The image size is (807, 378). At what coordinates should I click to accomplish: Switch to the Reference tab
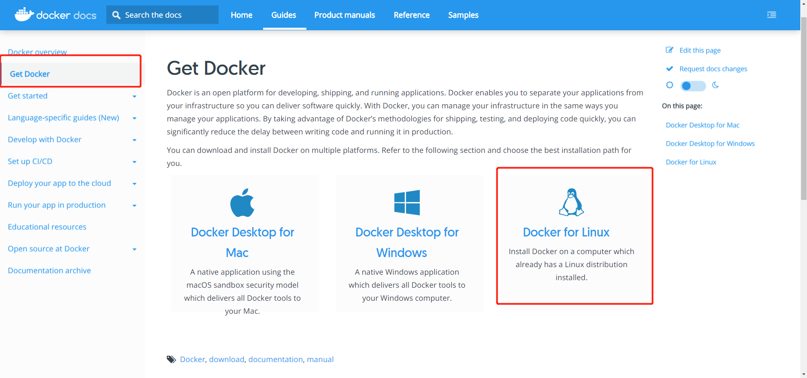[411, 15]
